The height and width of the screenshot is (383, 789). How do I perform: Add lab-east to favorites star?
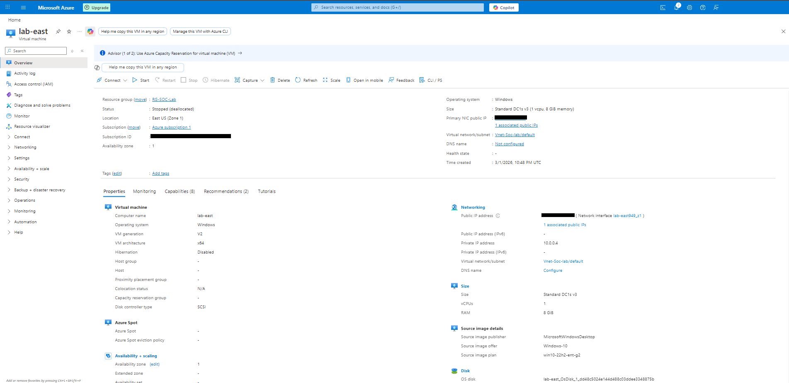click(69, 32)
